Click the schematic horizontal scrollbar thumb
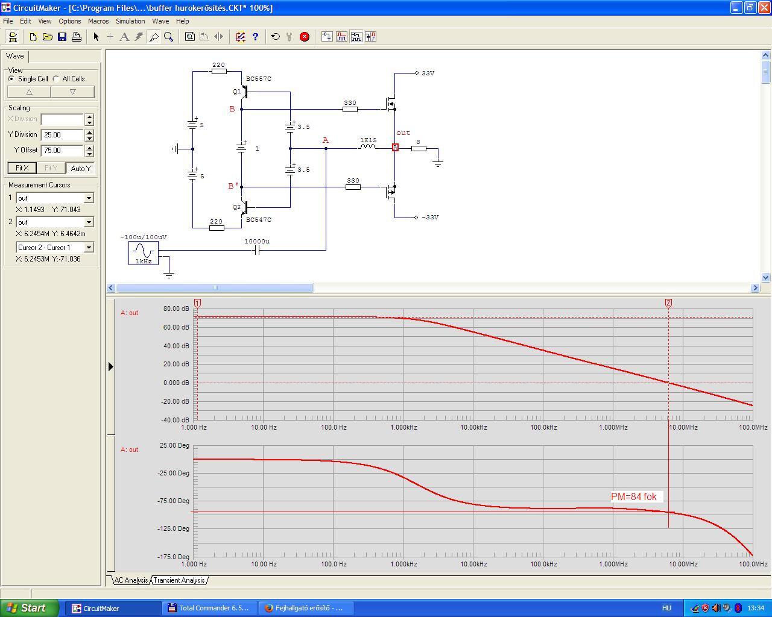Screen dimensions: 772x617 coord(215,288)
